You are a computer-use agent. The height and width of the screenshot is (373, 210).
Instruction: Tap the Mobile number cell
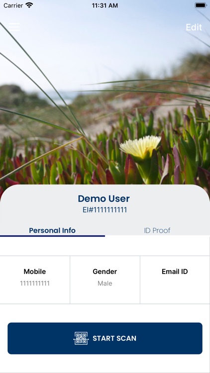(35, 280)
